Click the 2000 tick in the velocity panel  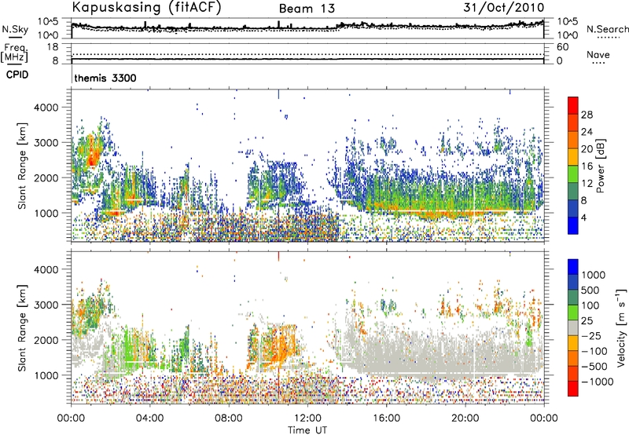[x=46, y=340]
